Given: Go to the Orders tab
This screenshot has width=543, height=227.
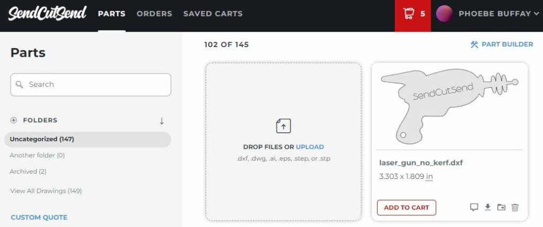Looking at the screenshot, I should point(154,14).
